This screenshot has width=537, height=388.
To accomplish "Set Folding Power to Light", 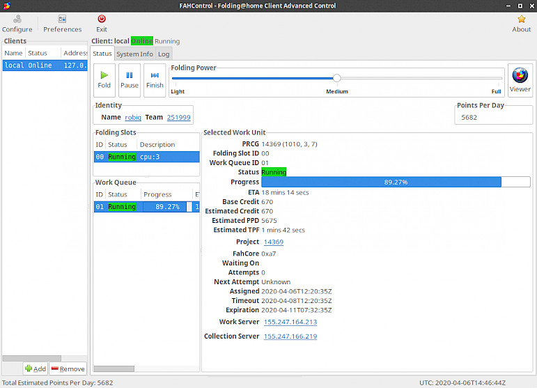I will tap(178, 91).
